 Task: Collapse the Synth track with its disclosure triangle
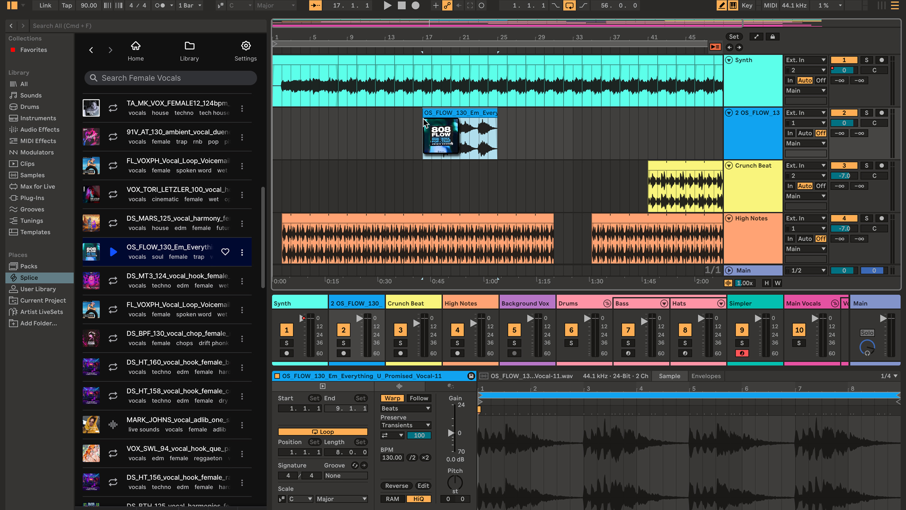(x=730, y=60)
